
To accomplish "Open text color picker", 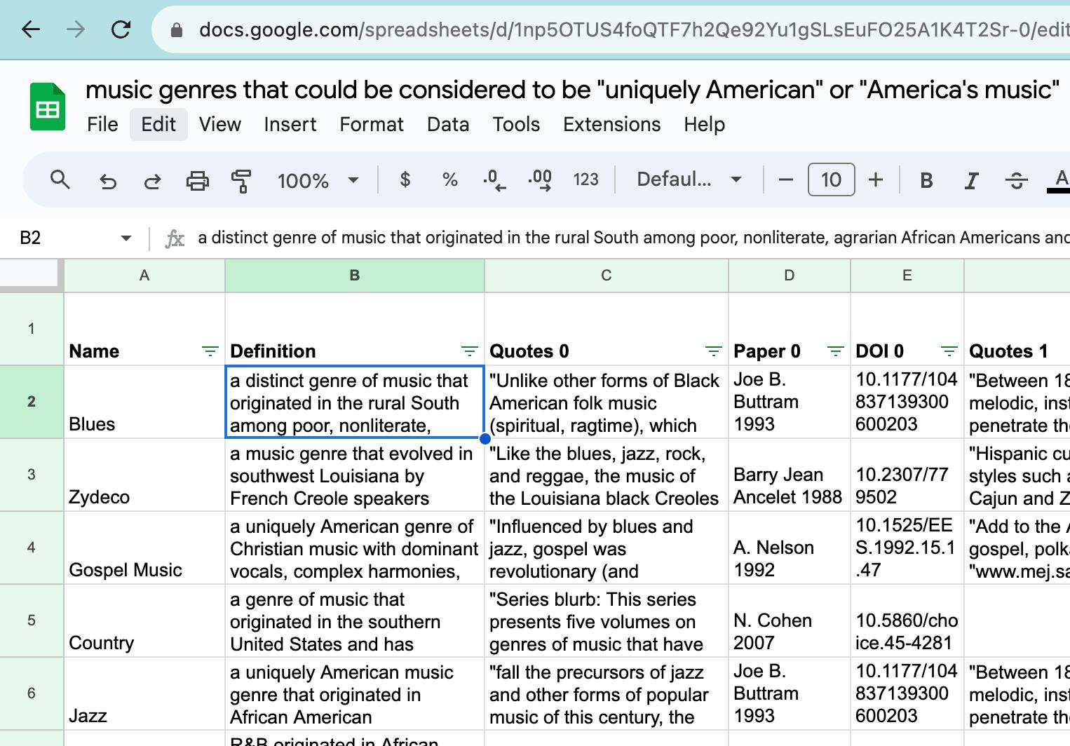I will click(1060, 180).
